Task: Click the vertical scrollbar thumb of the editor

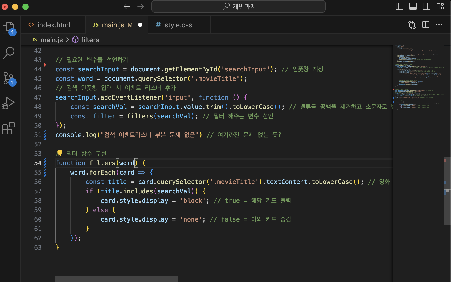Action: [x=447, y=191]
